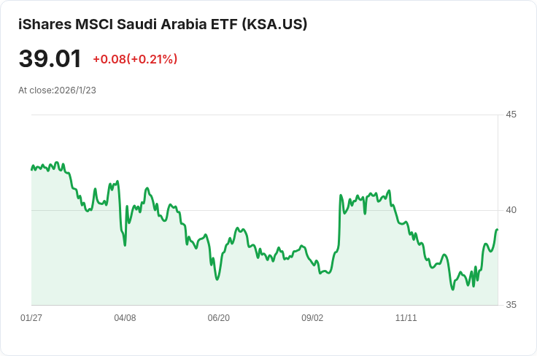Viewport: 537px width, 356px height.
Task: Click the starting point of the price line
Action: (32, 169)
